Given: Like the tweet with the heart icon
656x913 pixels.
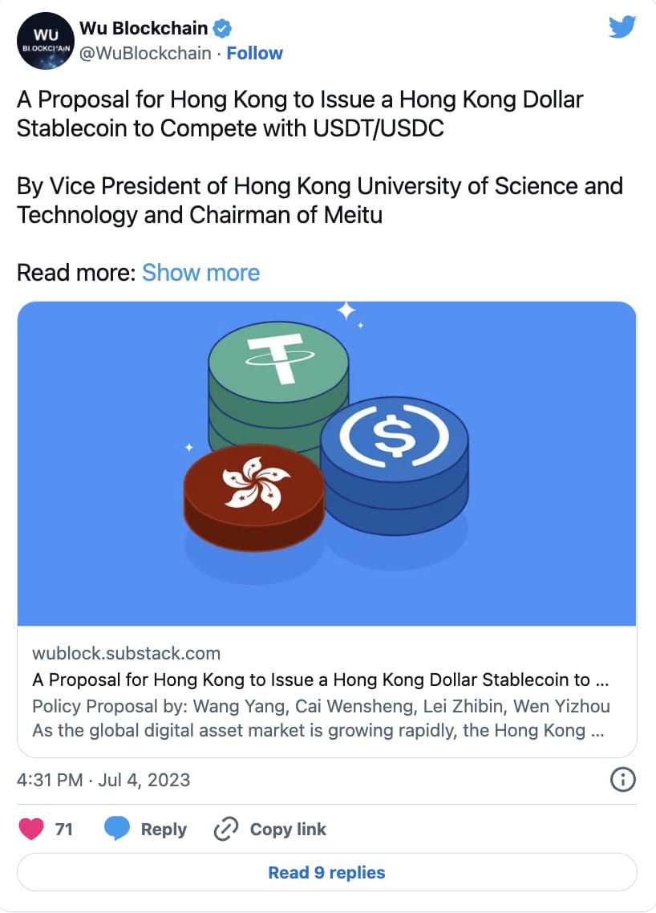Looking at the screenshot, I should point(31,829).
